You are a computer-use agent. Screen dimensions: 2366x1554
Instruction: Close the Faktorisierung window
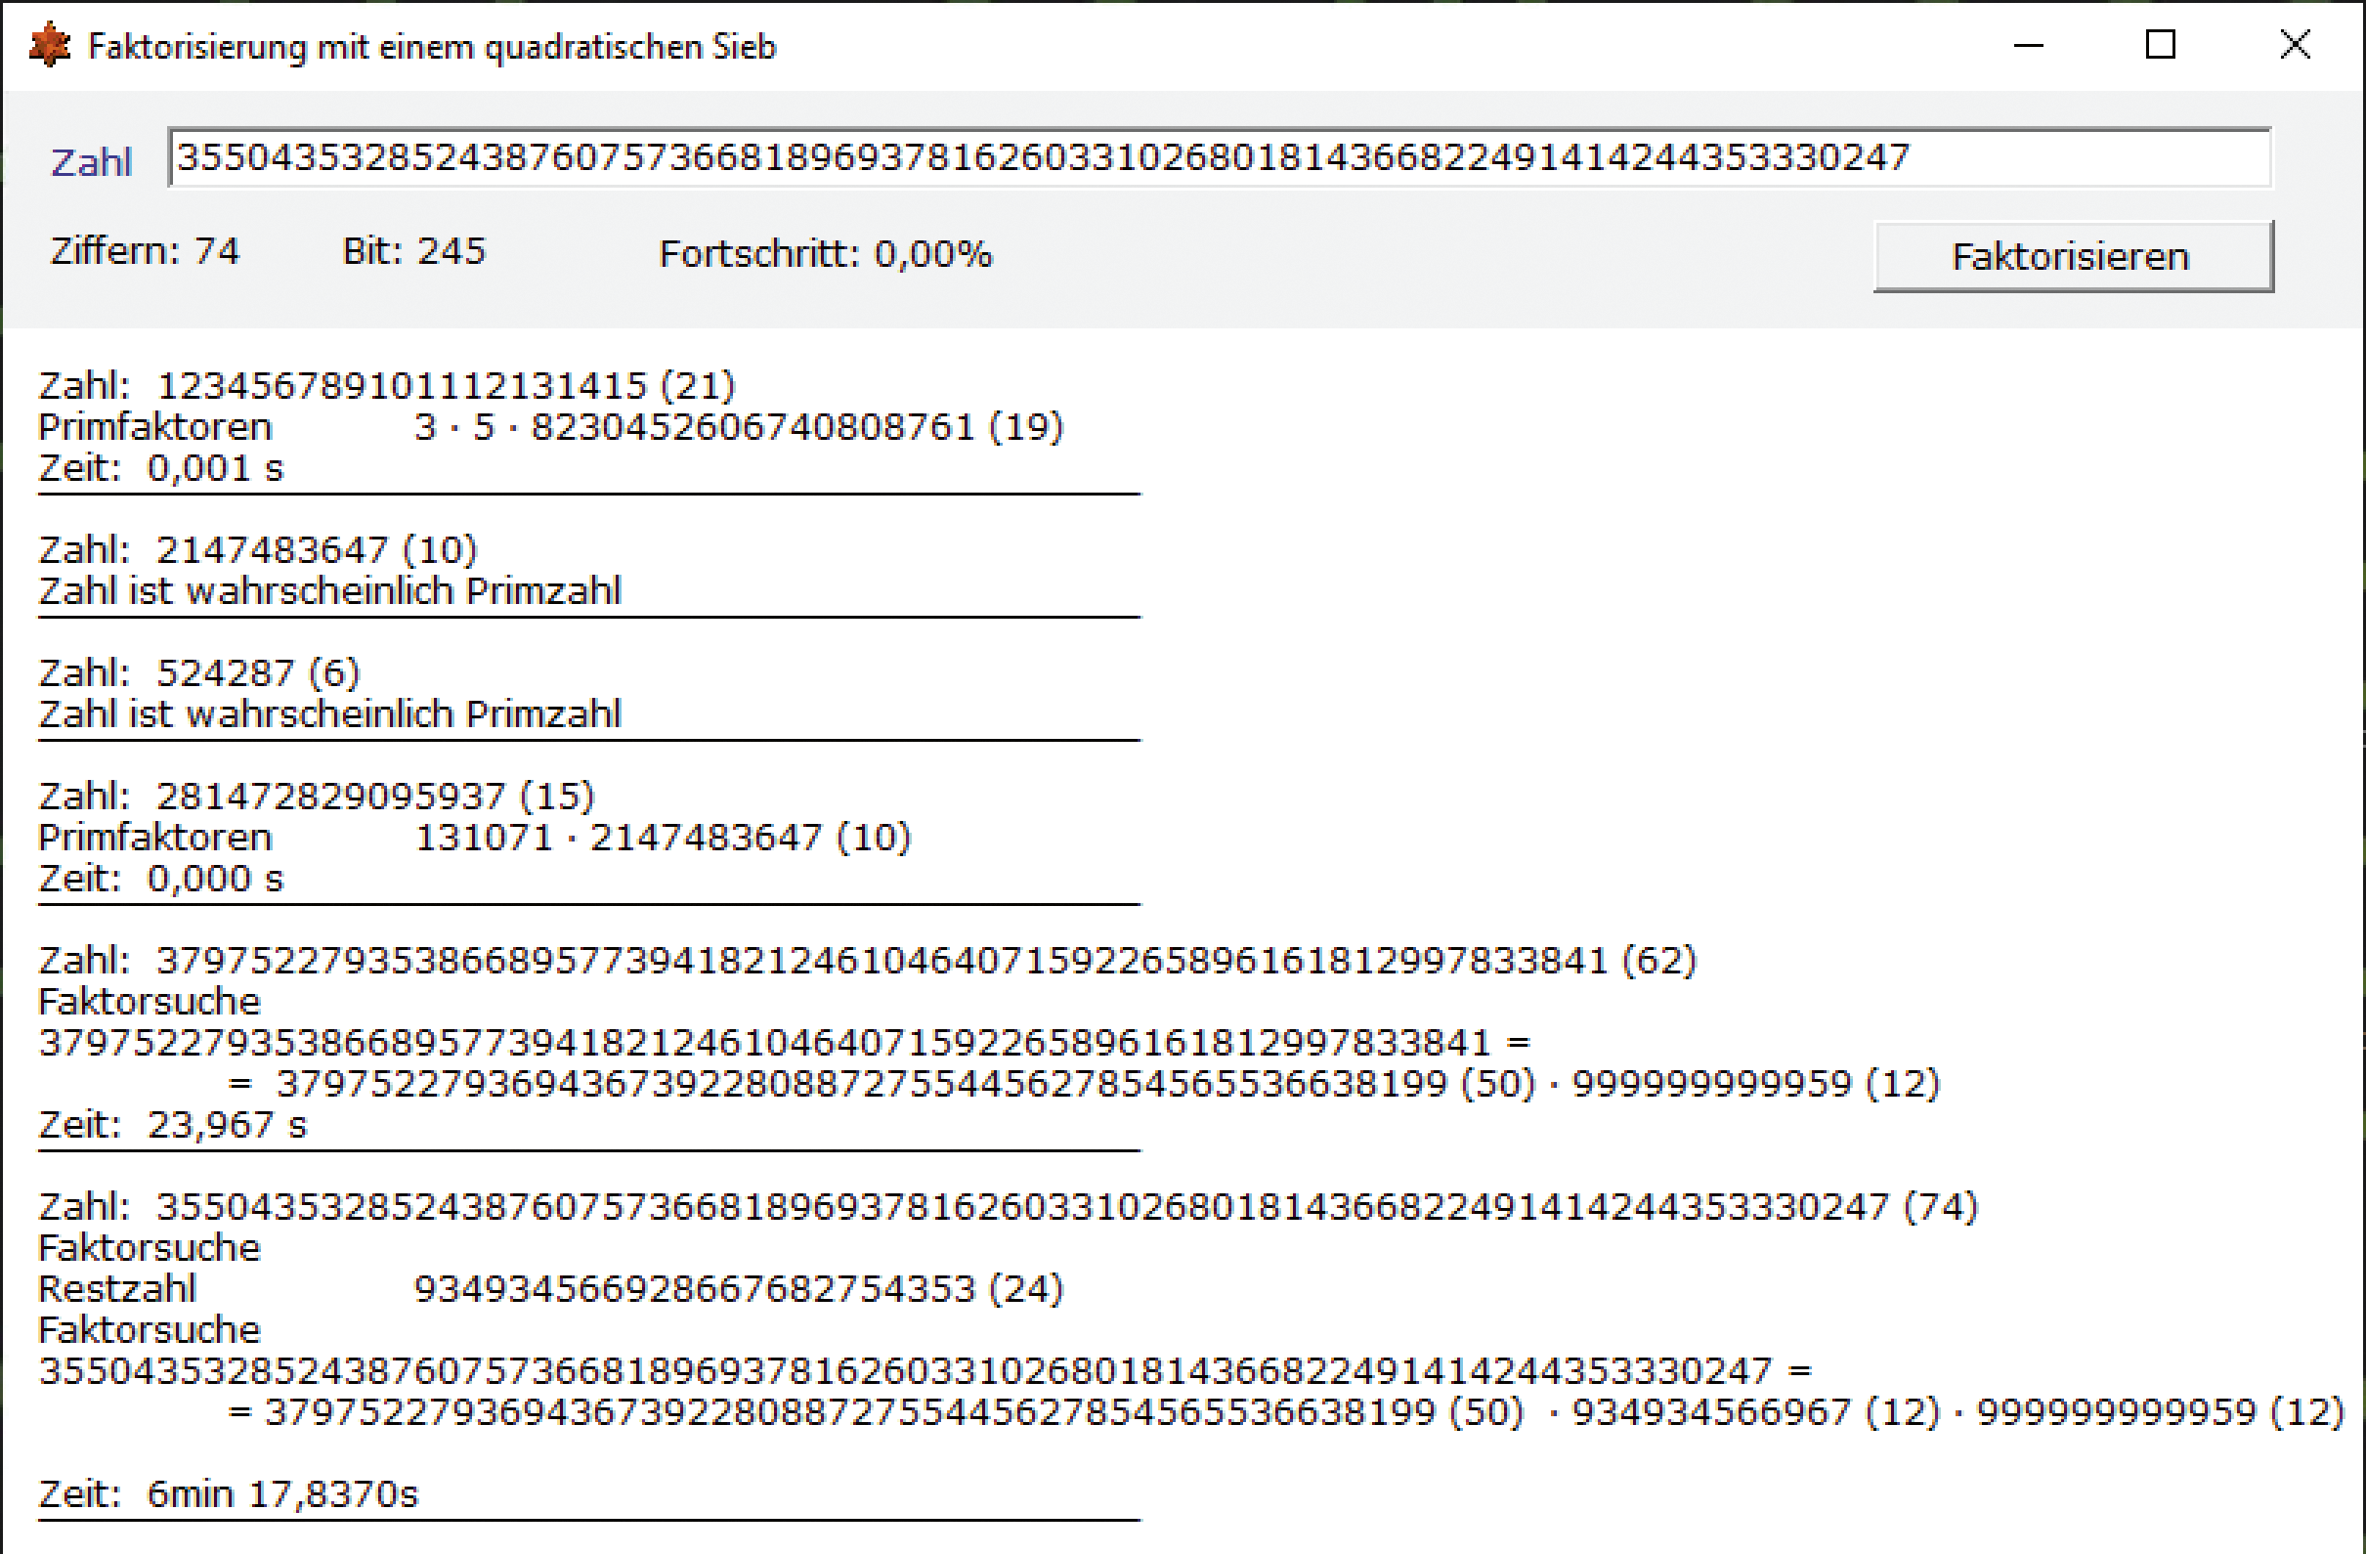click(2295, 46)
